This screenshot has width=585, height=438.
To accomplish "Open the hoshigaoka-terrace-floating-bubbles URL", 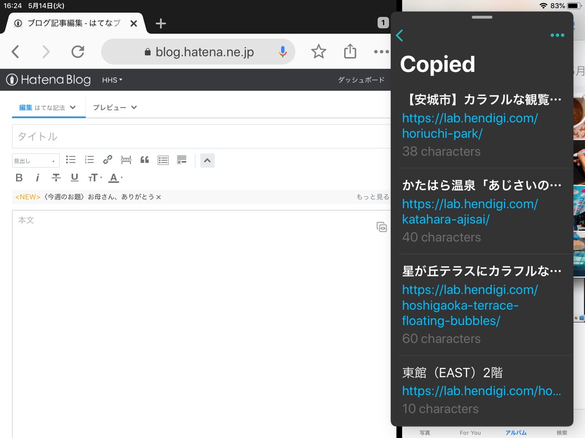I will [470, 306].
